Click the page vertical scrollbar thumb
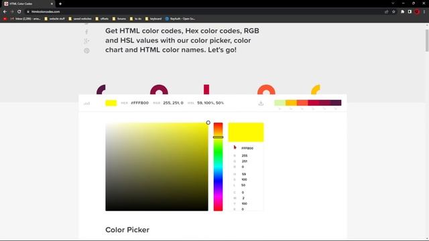429x241 pixels. (427, 40)
